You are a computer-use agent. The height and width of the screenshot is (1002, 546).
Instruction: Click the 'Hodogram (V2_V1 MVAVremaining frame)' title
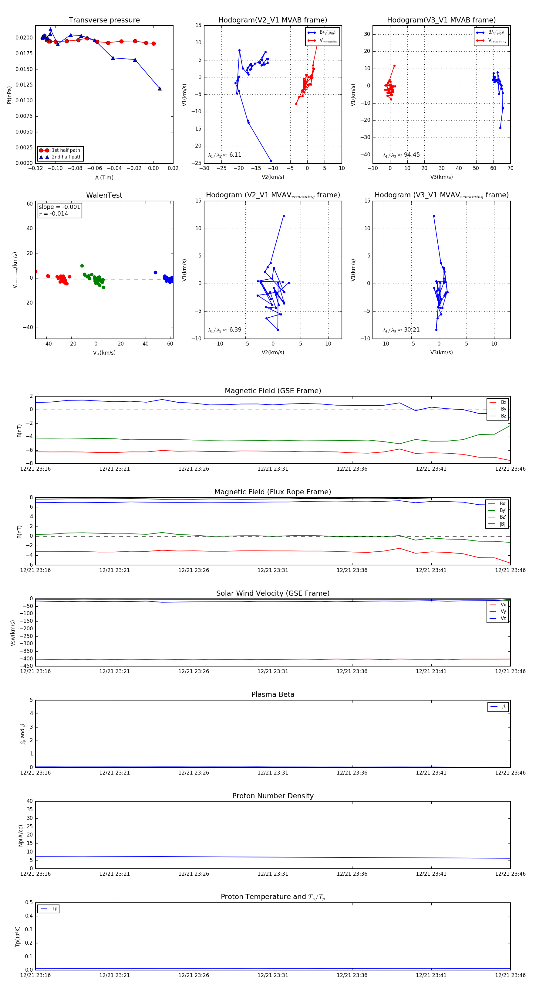pos(273,195)
